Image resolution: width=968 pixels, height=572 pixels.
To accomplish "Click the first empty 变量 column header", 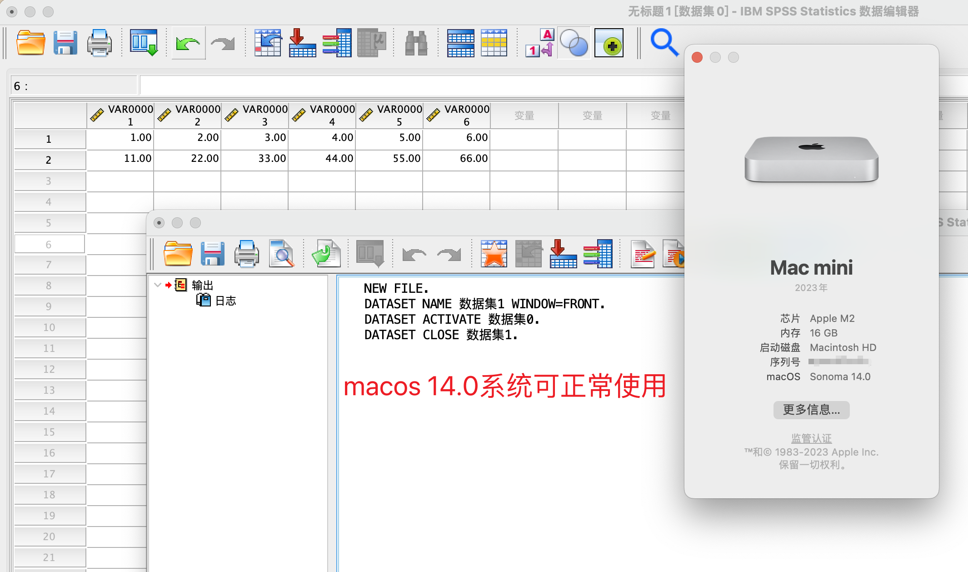I will tap(524, 115).
